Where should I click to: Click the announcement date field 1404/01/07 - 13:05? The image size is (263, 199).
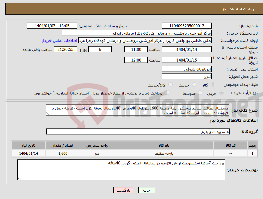pyautogui.click(x=52, y=26)
